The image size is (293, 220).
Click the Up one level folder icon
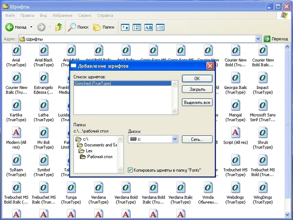[x=59, y=27]
